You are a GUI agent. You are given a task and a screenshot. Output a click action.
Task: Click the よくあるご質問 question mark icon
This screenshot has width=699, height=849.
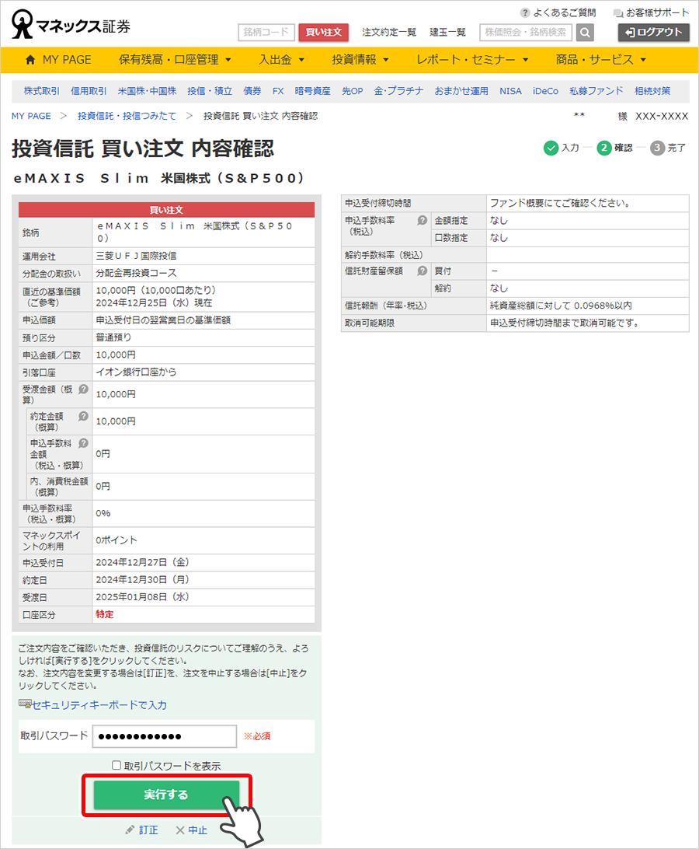tap(525, 12)
